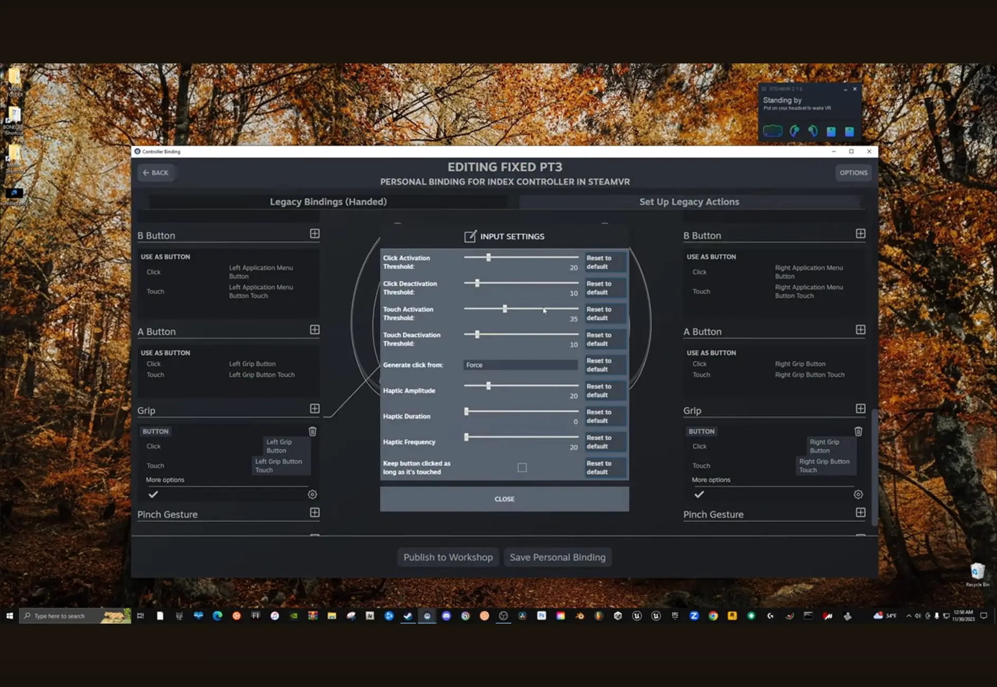Add binding with left B Button plus icon
997x687 pixels.
point(315,234)
